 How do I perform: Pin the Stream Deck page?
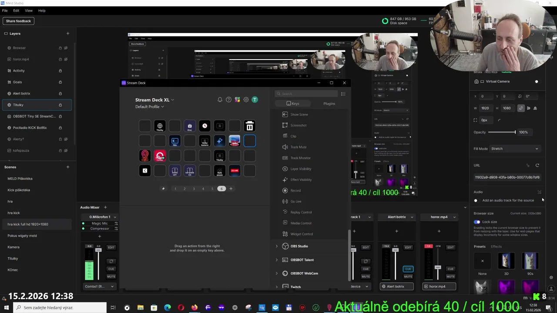(164, 189)
